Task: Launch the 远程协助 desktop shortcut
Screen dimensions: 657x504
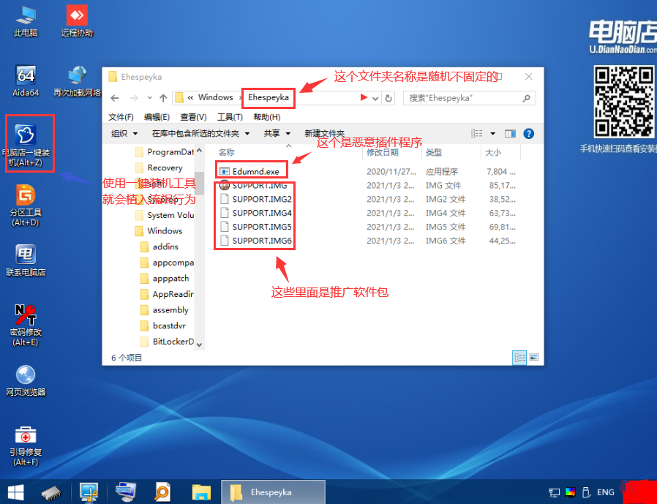Action: pyautogui.click(x=77, y=21)
